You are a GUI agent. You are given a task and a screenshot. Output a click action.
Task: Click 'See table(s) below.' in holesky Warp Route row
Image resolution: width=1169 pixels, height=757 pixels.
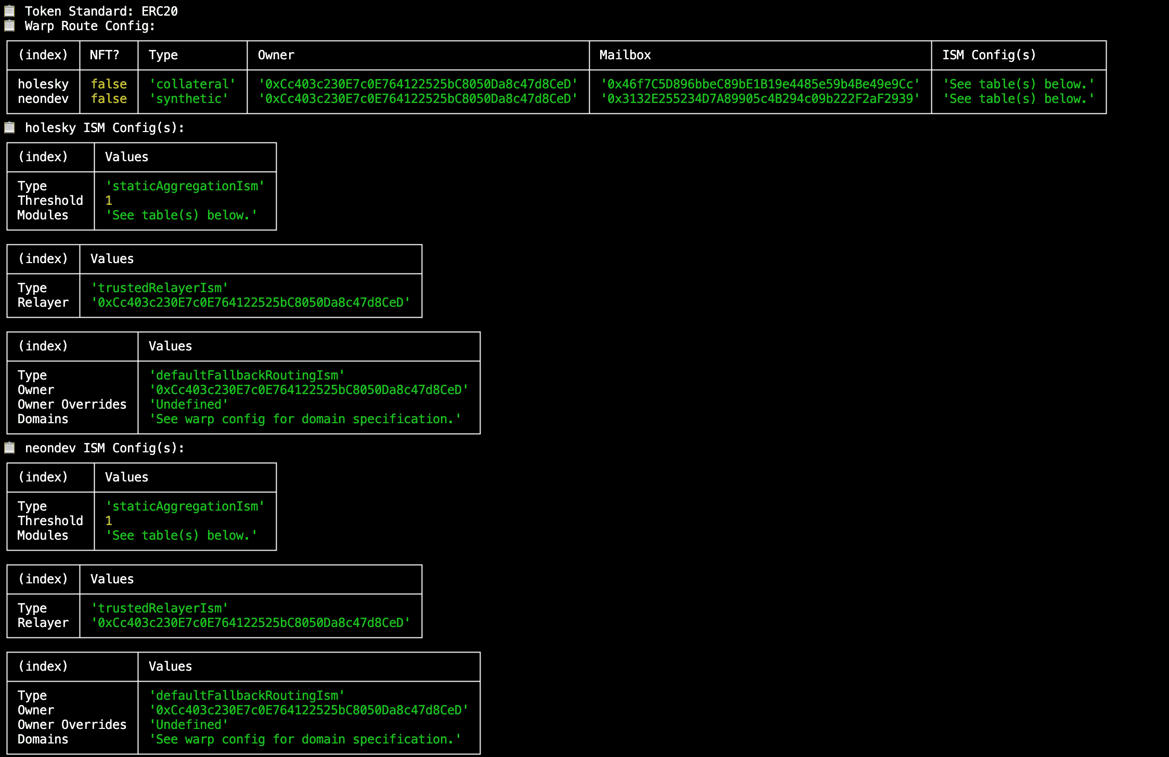click(1019, 84)
